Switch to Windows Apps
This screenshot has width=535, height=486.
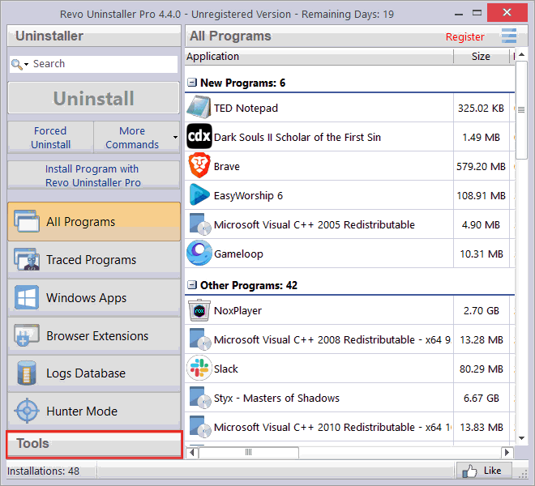tap(94, 297)
